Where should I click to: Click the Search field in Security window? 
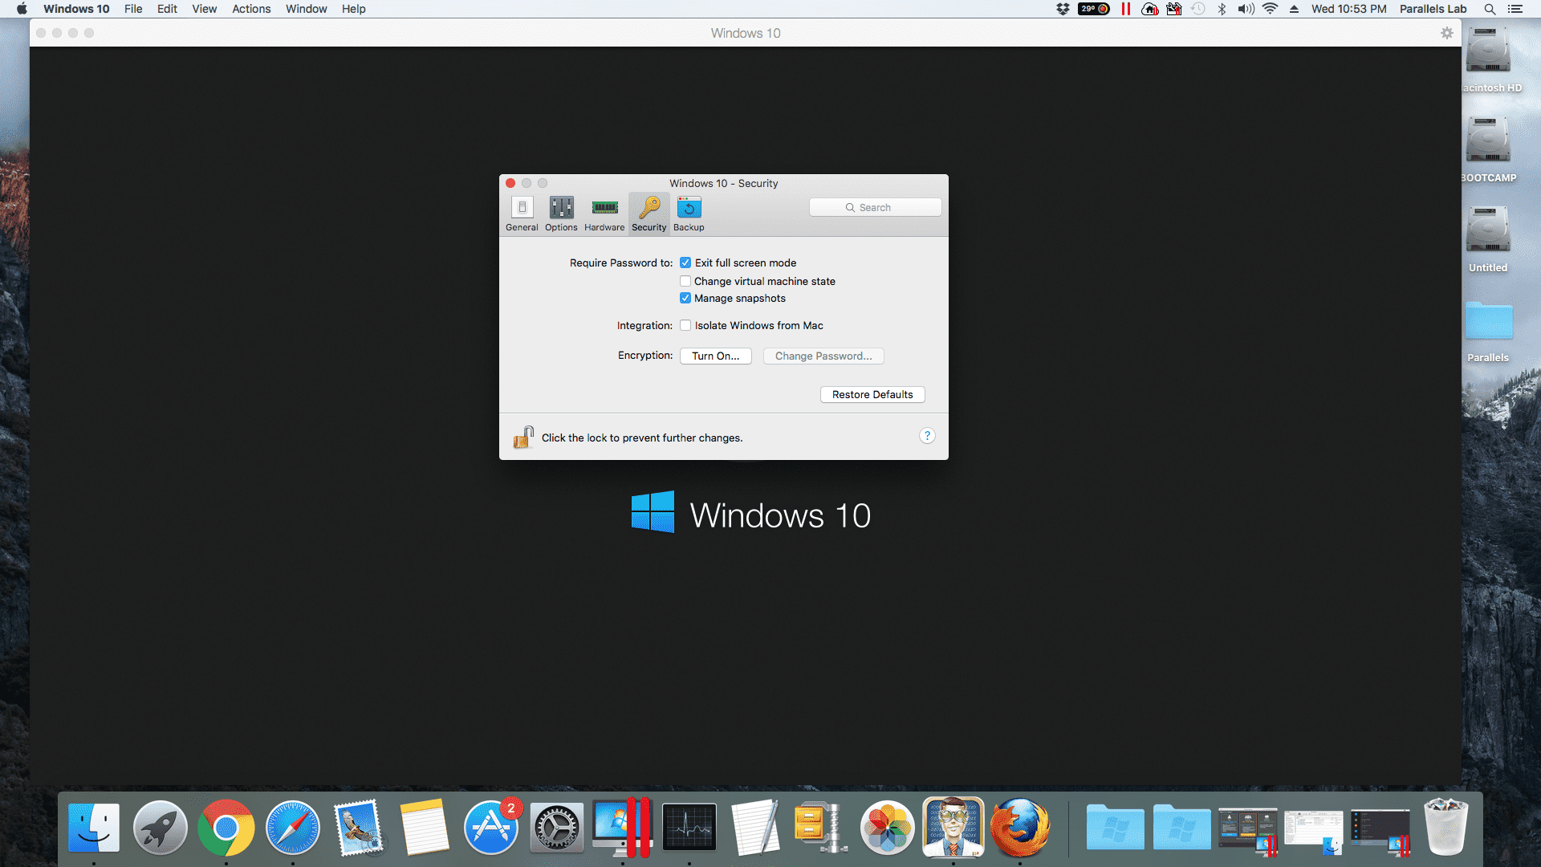875,207
